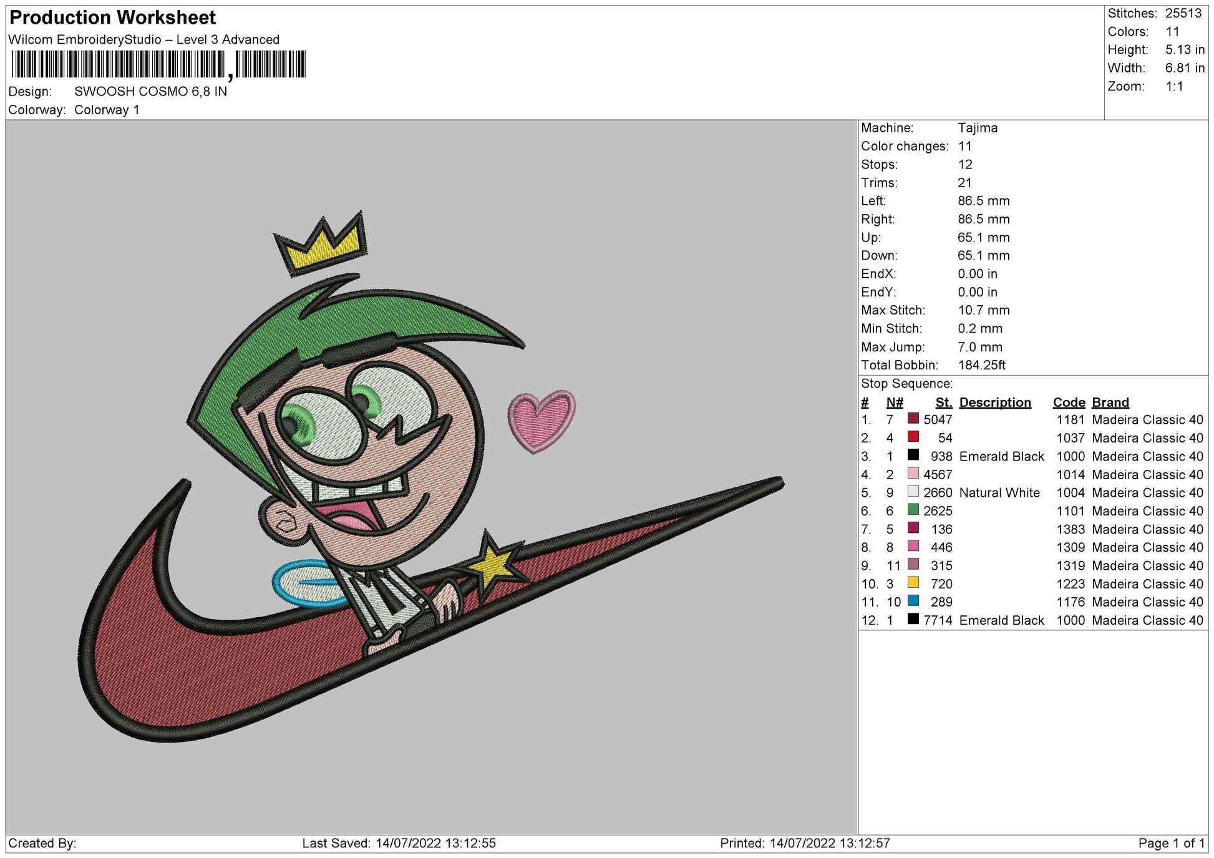Pick the yellow swatch code 1223
This screenshot has width=1214, height=858.
click(x=913, y=583)
